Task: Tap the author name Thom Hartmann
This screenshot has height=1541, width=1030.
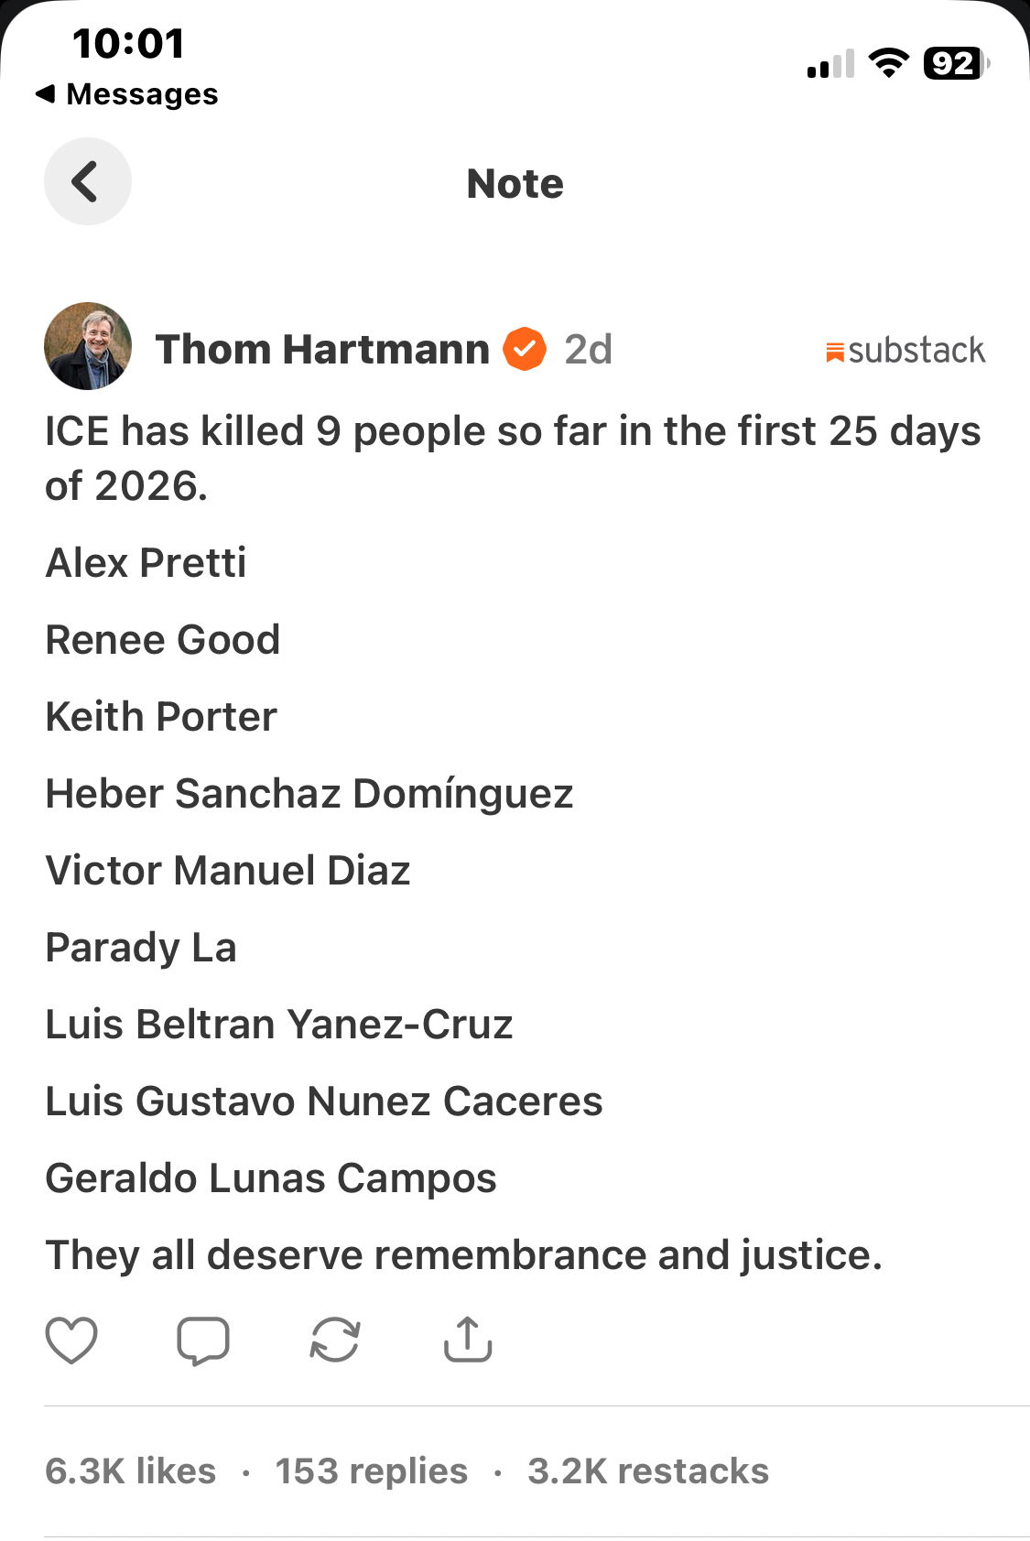Action: coord(322,349)
